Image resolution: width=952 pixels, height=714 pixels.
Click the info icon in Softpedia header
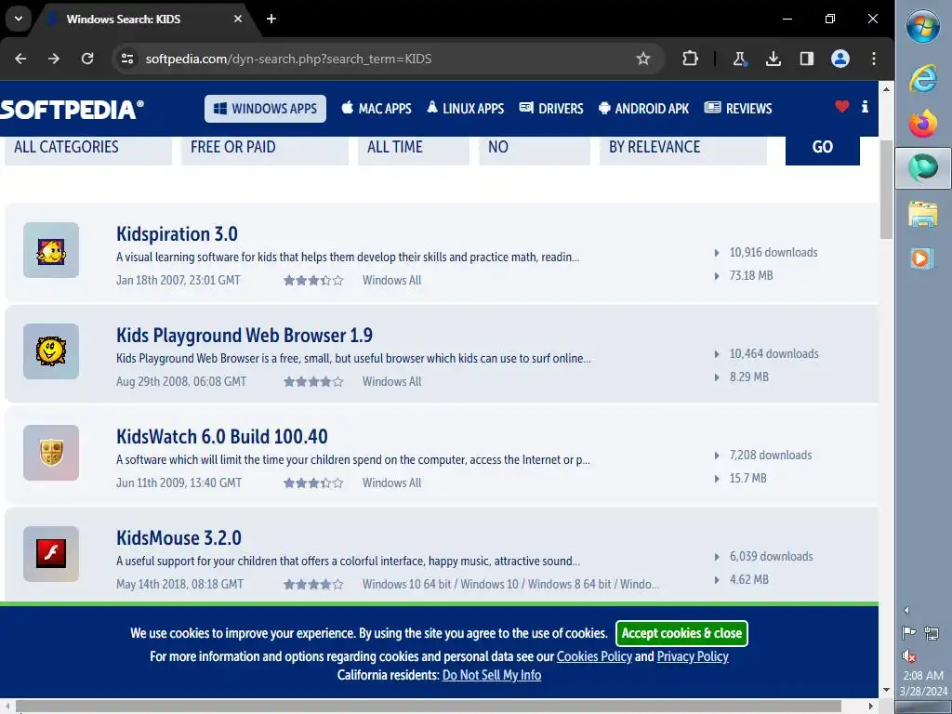pos(865,107)
